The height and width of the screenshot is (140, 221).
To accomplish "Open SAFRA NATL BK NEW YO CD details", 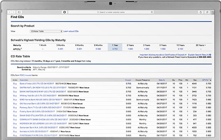I will tap(43, 88).
